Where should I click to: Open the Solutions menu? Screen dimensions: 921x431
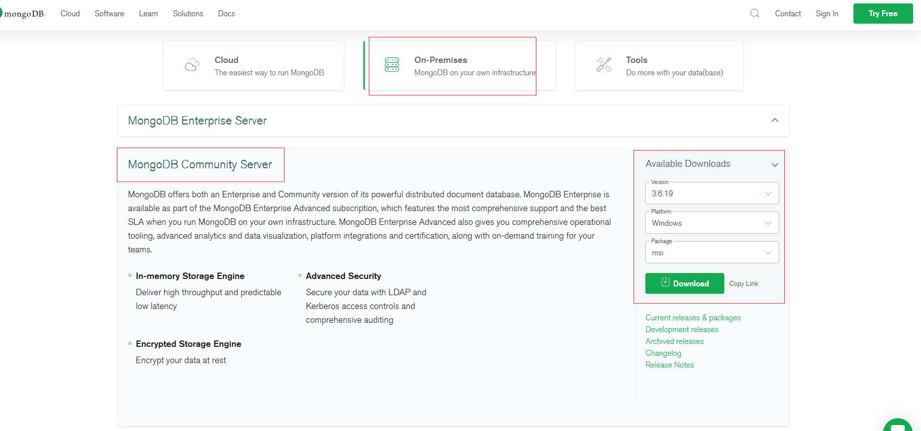(x=188, y=14)
